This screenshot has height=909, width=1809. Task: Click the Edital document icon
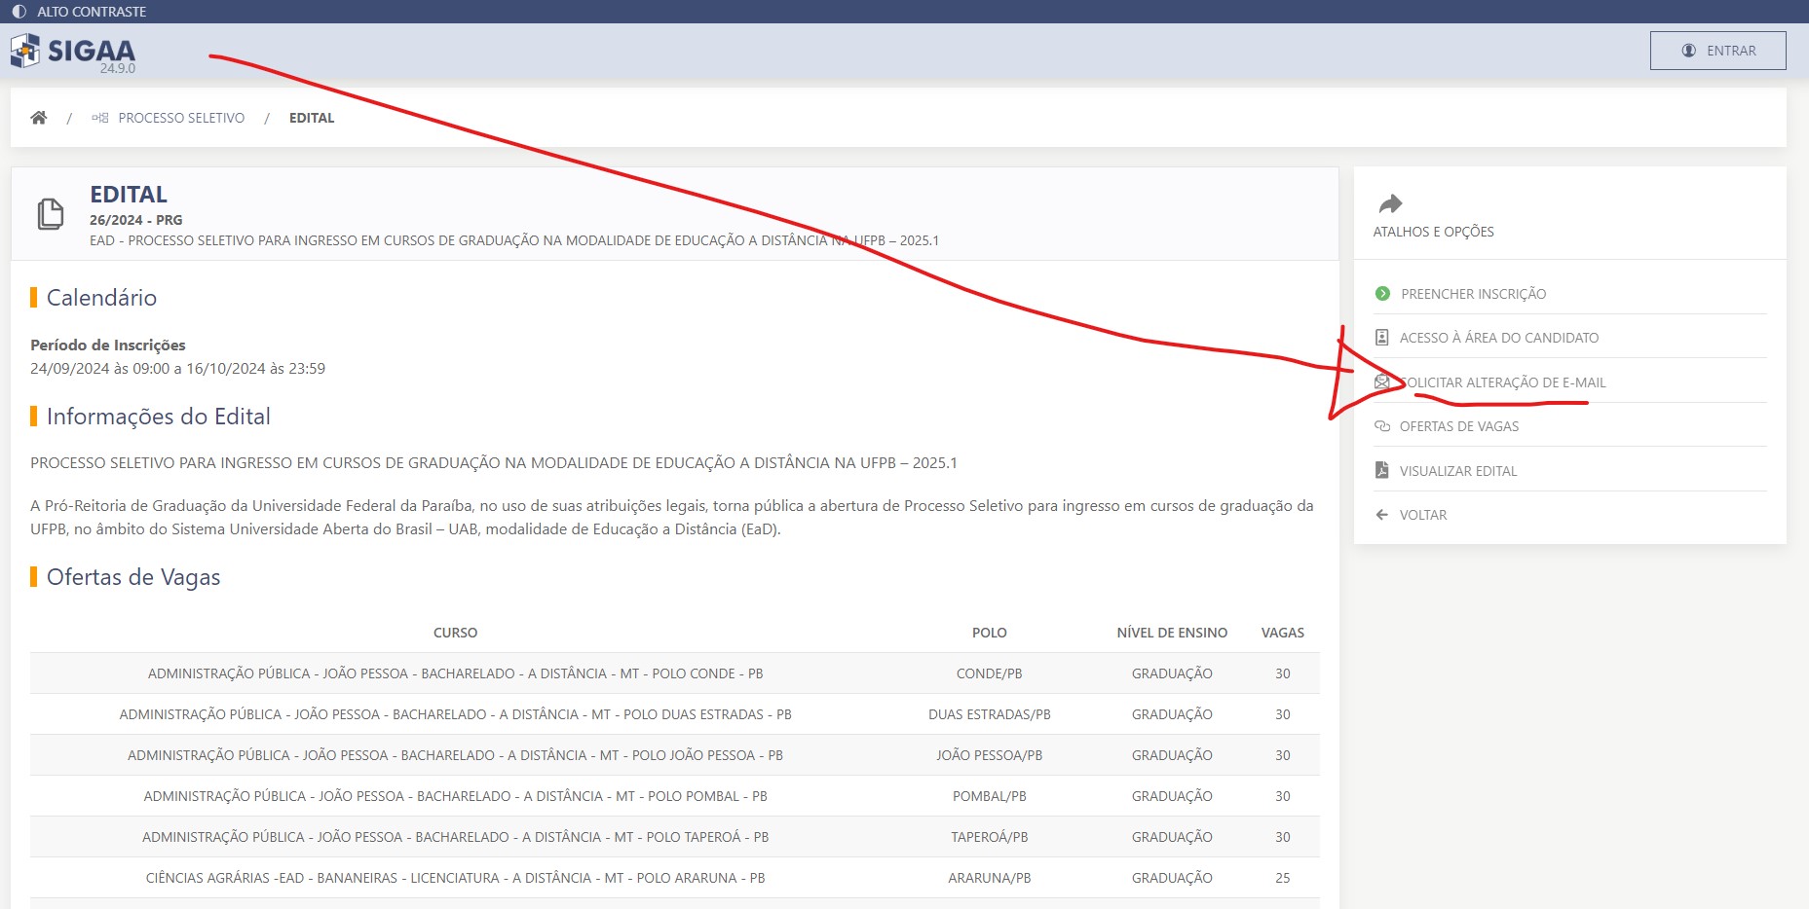coord(51,214)
